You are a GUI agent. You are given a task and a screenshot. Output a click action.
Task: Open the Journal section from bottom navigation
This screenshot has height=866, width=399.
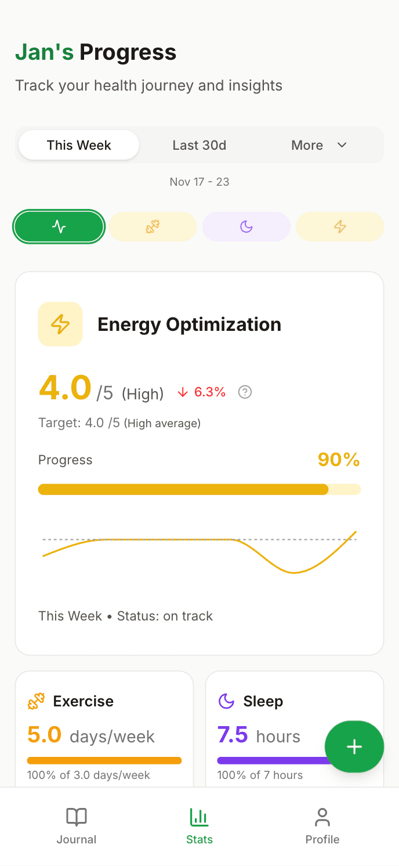[76, 825]
